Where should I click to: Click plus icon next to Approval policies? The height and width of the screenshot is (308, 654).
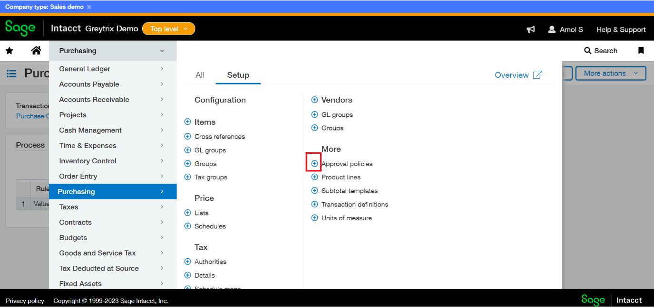pyautogui.click(x=314, y=164)
